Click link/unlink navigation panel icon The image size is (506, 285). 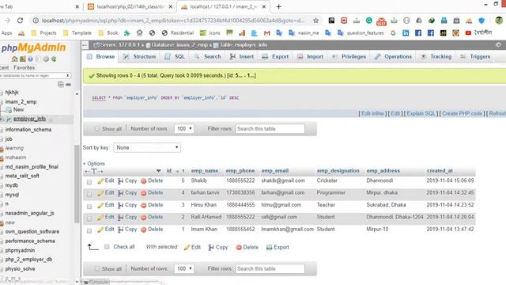tap(69, 85)
